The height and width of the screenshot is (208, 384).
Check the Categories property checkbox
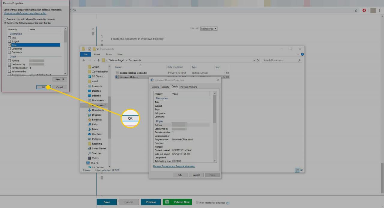tap(10, 49)
